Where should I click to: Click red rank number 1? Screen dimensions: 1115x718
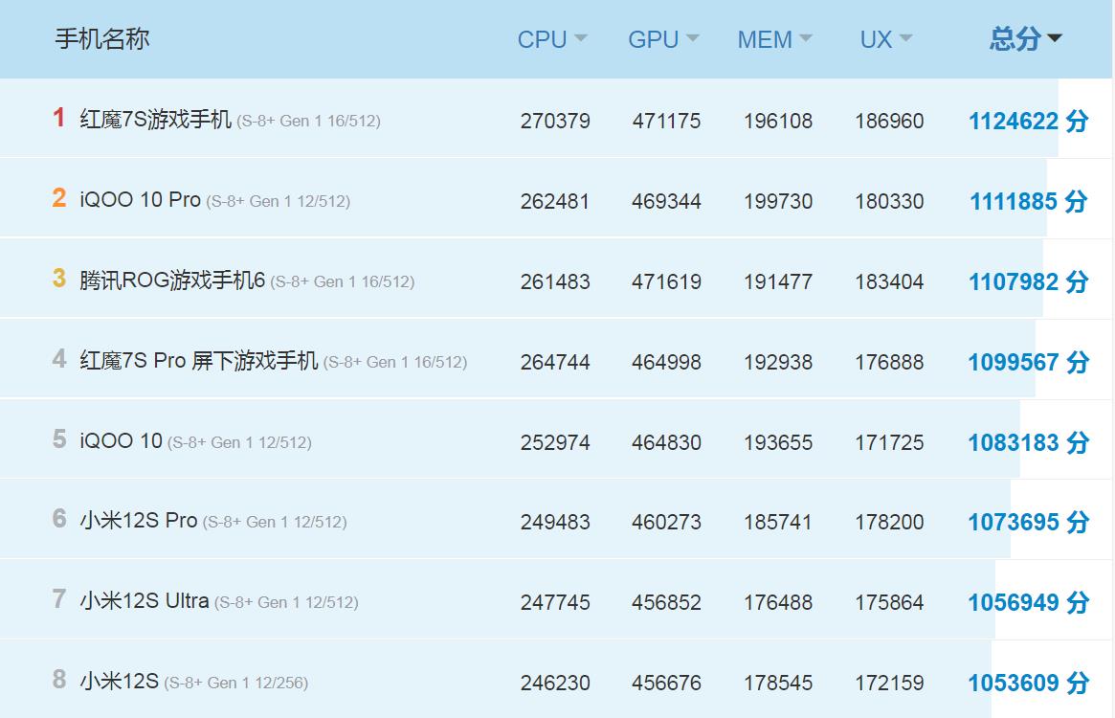coord(59,117)
